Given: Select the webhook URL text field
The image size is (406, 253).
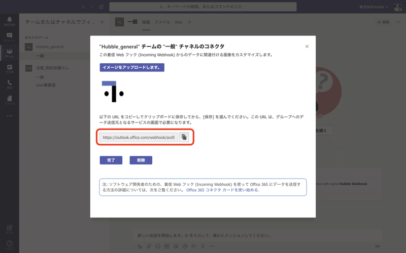Looking at the screenshot, I should click(139, 137).
